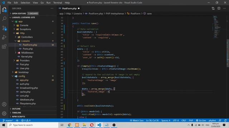Click the VS Code taskbar icon
The image size is (229, 128).
(x=99, y=125)
